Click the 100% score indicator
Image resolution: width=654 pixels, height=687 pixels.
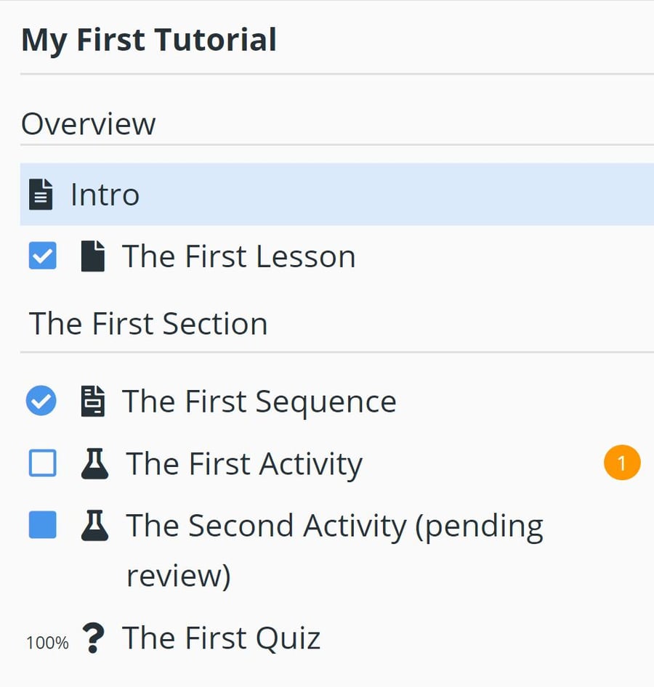coord(47,642)
